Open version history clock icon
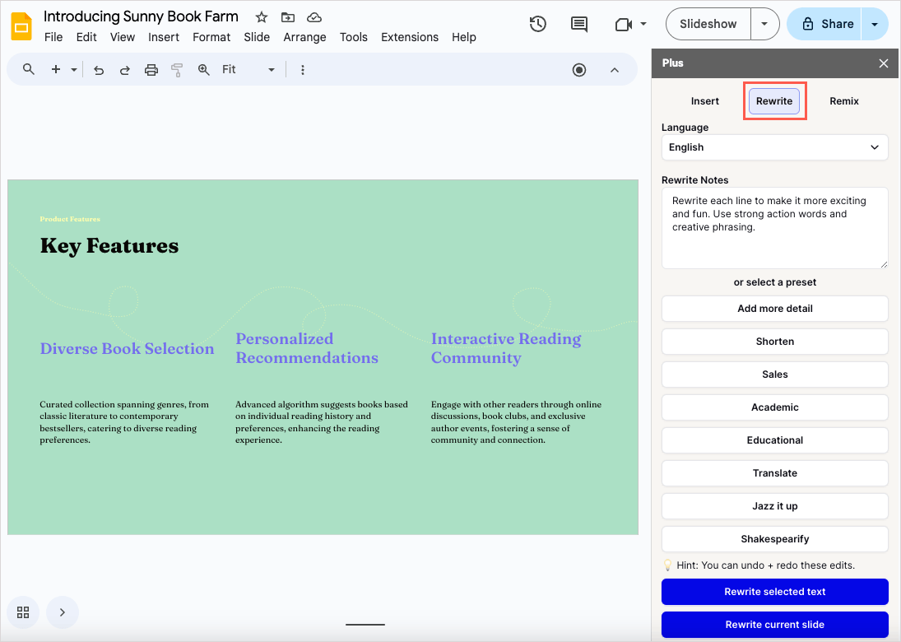Image resolution: width=901 pixels, height=642 pixels. pyautogui.click(x=538, y=24)
